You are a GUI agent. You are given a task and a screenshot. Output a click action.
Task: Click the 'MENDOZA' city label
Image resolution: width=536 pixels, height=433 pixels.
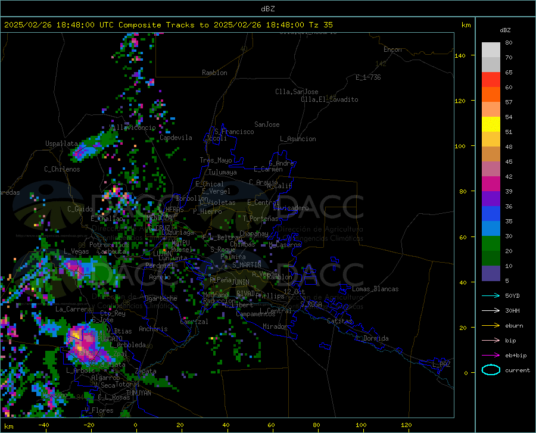[159, 218]
